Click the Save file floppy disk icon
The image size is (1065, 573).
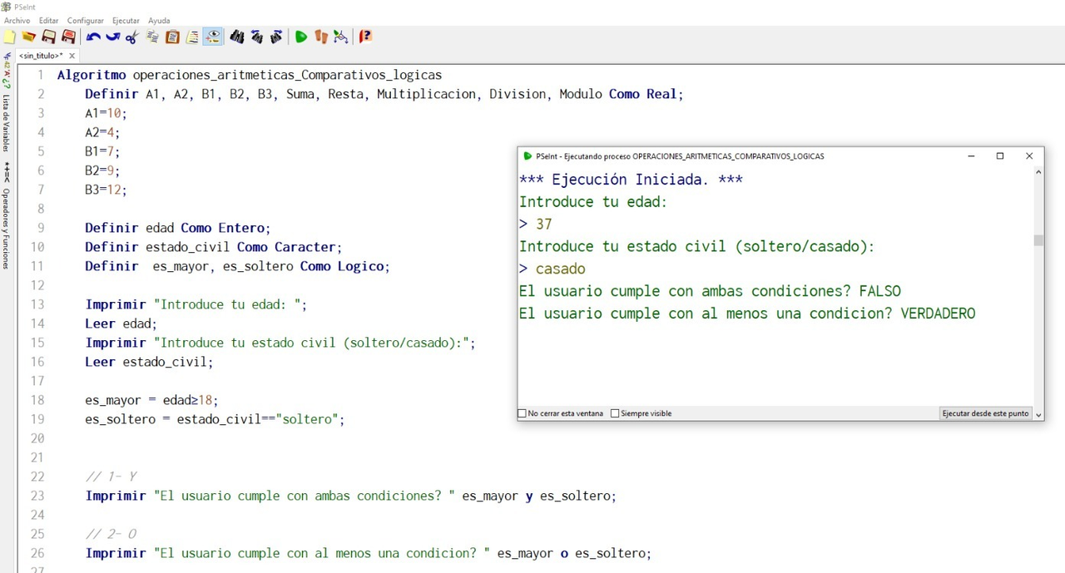pyautogui.click(x=49, y=37)
